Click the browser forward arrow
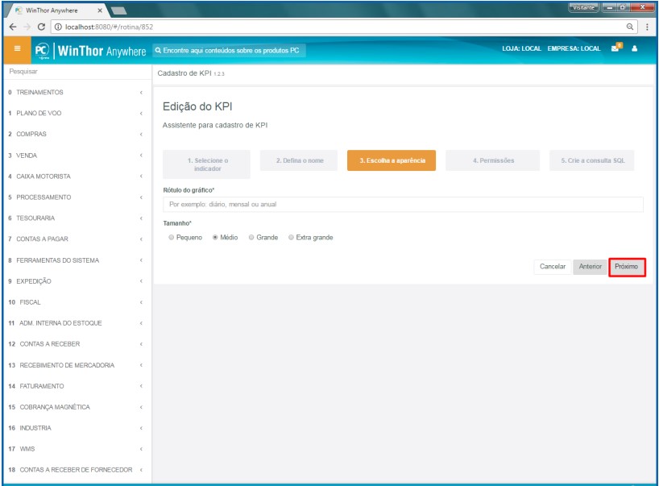The width and height of the screenshot is (659, 486). pyautogui.click(x=27, y=27)
